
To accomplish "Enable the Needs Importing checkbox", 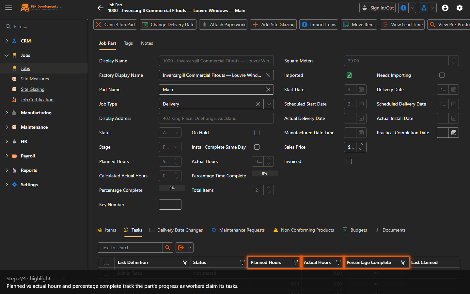I will click(442, 75).
